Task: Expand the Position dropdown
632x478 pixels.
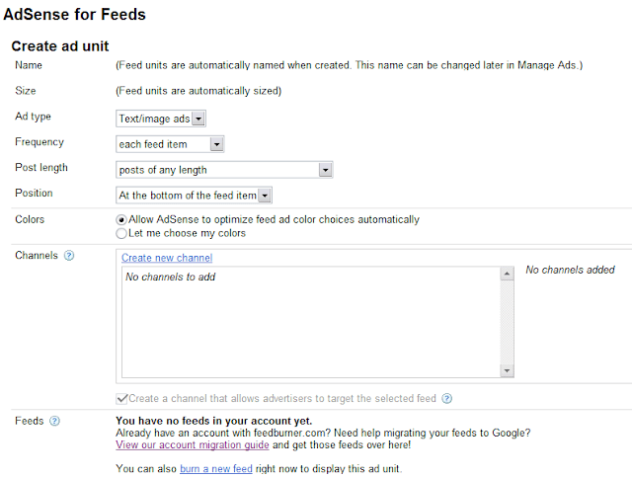Action: pyautogui.click(x=194, y=196)
